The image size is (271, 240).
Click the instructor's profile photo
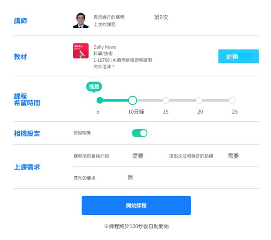click(81, 20)
